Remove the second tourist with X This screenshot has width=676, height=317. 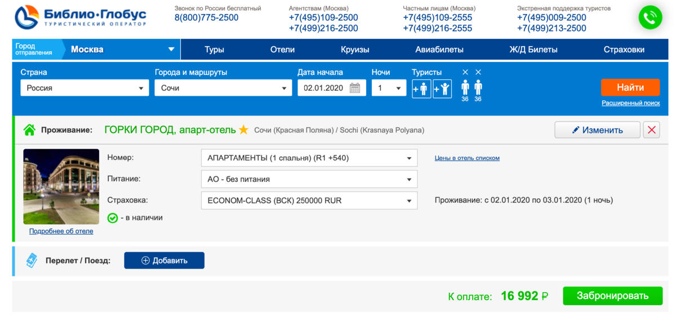pyautogui.click(x=478, y=72)
